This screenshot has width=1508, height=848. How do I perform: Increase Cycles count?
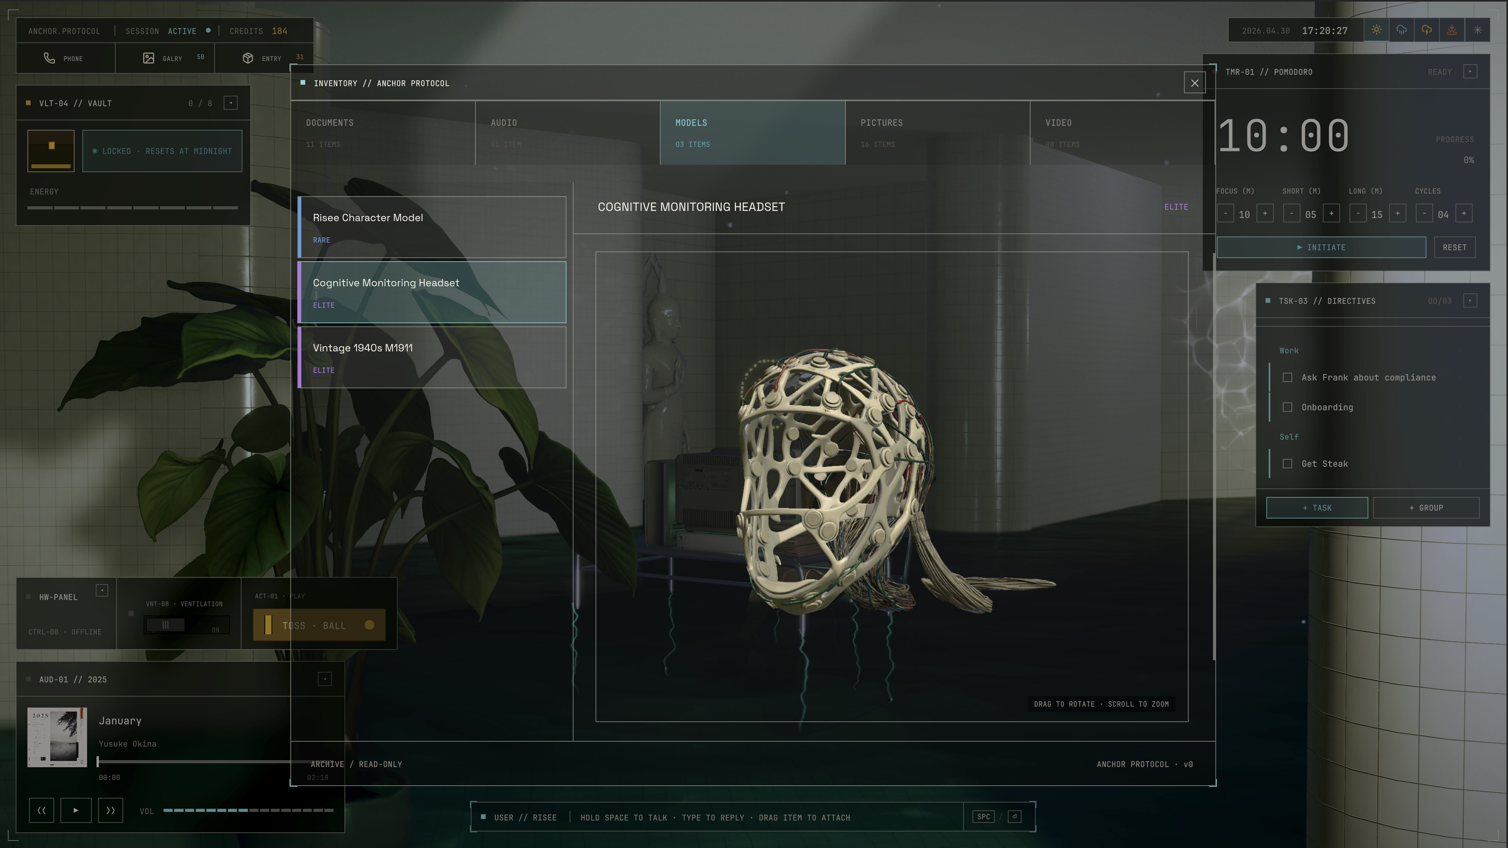[x=1464, y=214]
